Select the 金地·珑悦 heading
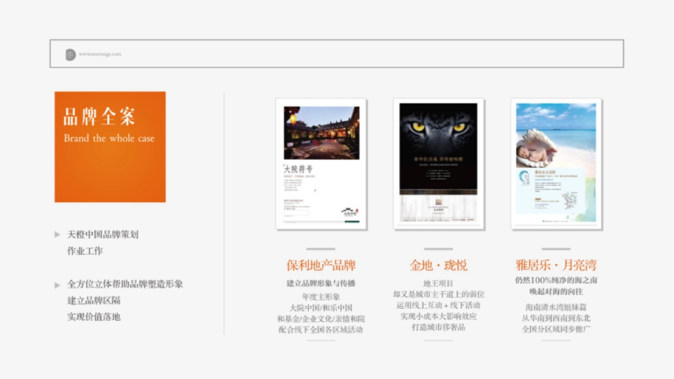 pyautogui.click(x=438, y=265)
